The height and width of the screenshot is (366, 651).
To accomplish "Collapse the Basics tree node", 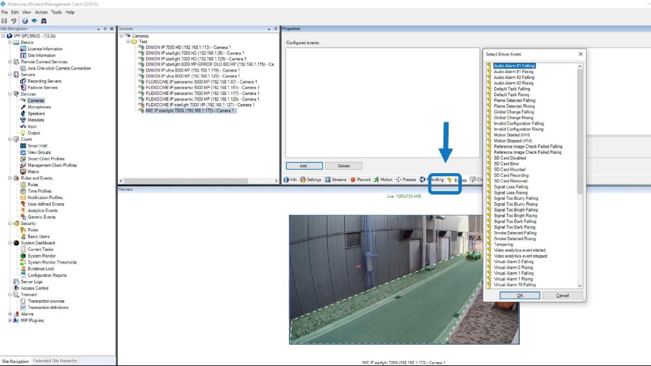I will (x=10, y=42).
